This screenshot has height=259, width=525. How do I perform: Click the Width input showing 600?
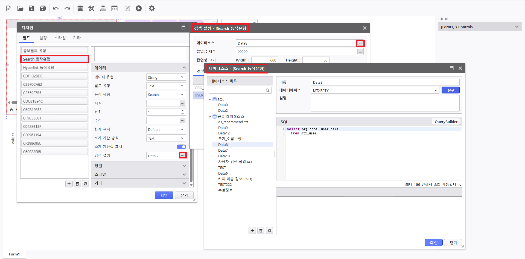tap(265, 60)
